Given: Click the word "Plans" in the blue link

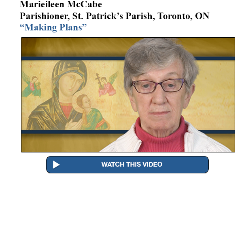Looking at the screenshot, I should (x=73, y=27).
